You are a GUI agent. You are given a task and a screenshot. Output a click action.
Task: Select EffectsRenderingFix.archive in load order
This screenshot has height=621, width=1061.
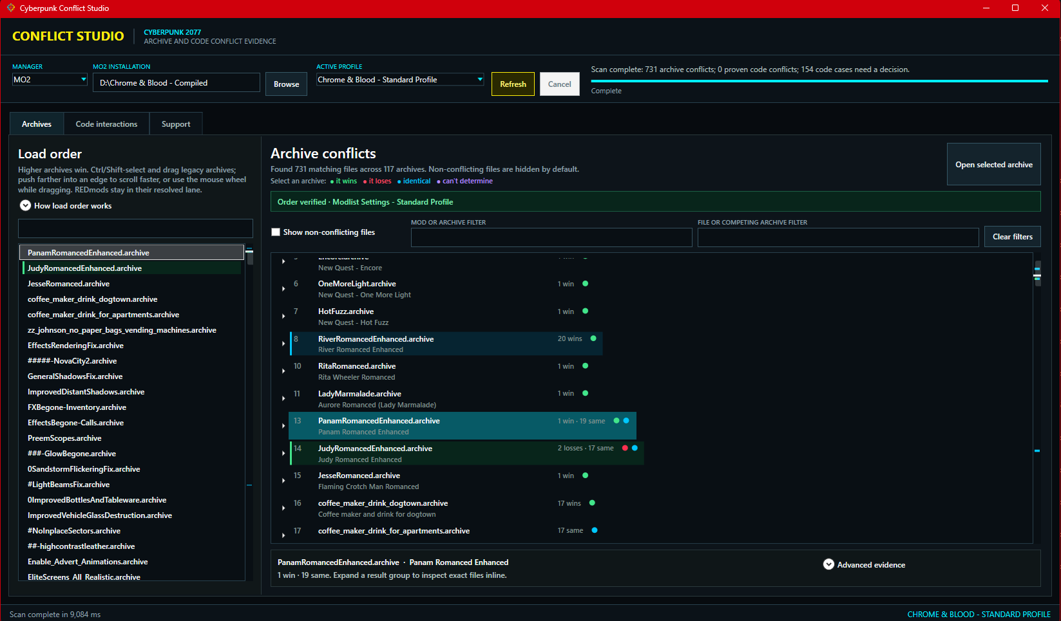click(132, 345)
